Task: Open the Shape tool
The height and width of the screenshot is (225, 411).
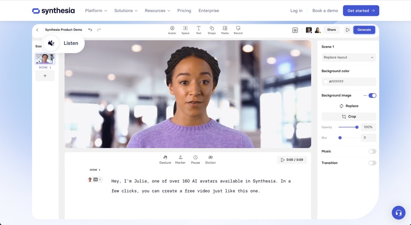Action: 212,30
